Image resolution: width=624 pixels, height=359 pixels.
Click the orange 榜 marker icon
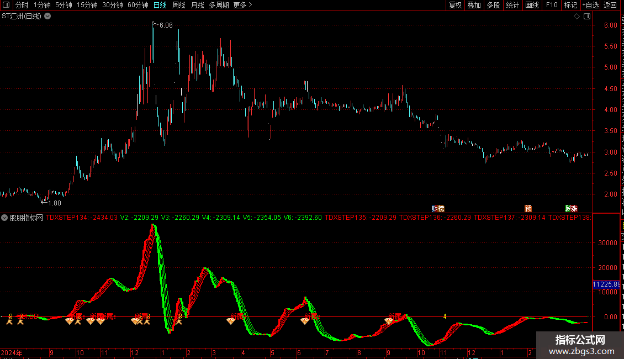[441, 209]
